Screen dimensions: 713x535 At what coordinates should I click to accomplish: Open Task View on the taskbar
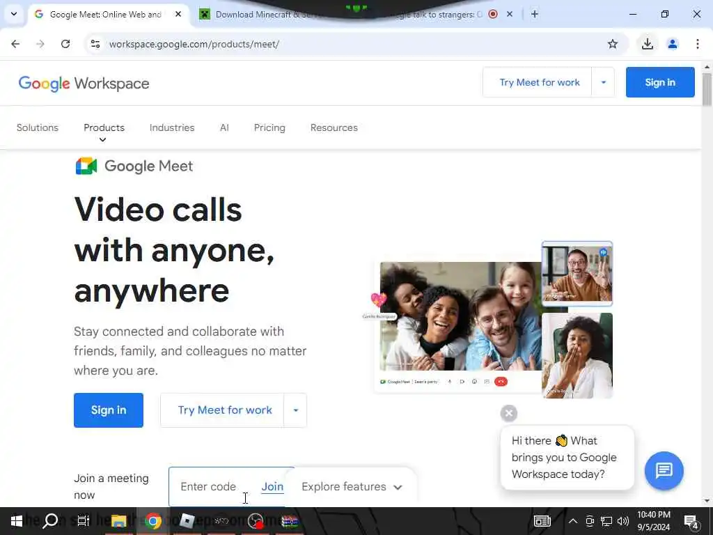(84, 521)
